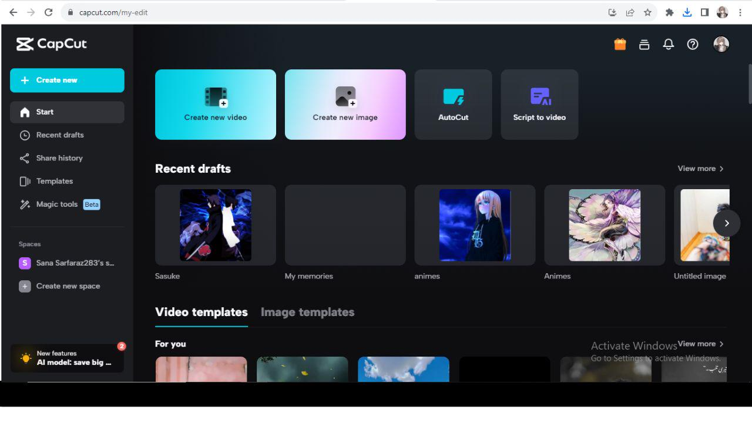Image resolution: width=752 pixels, height=423 pixels.
Task: Click the browser share page icon
Action: pyautogui.click(x=630, y=12)
